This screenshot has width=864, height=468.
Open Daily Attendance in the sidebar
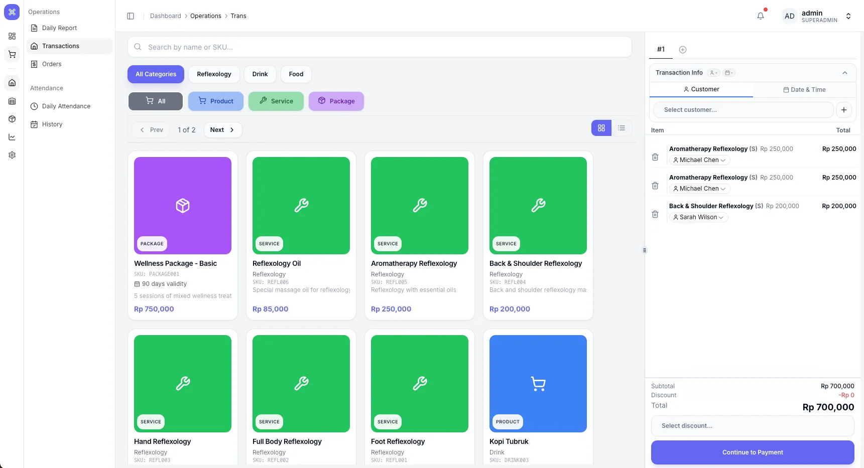click(66, 106)
